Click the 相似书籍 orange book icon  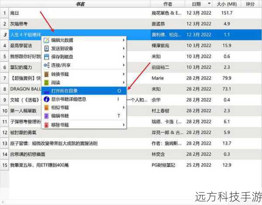[46, 108]
